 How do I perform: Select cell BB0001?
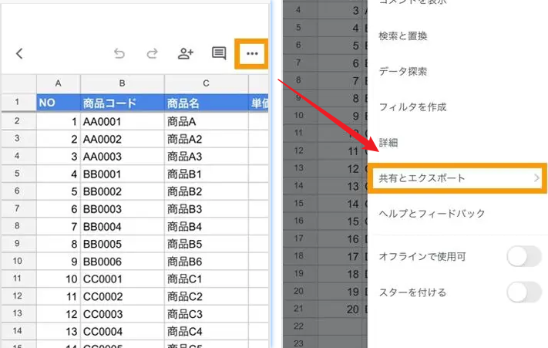pos(123,174)
